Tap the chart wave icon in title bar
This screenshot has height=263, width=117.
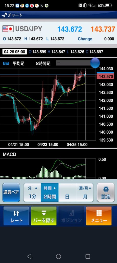point(4,15)
